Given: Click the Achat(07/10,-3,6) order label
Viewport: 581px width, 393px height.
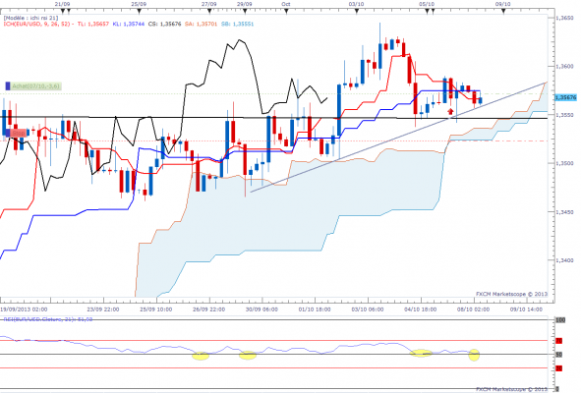Looking at the screenshot, I should coord(35,86).
